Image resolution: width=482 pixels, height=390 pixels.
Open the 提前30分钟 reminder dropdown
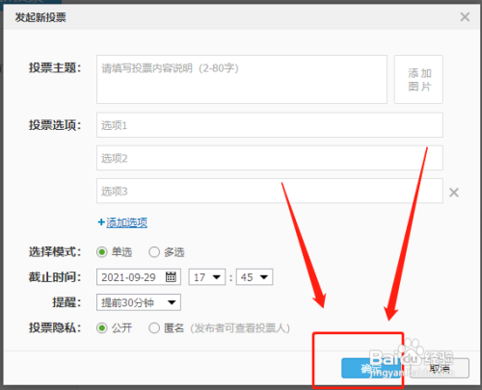(x=139, y=302)
